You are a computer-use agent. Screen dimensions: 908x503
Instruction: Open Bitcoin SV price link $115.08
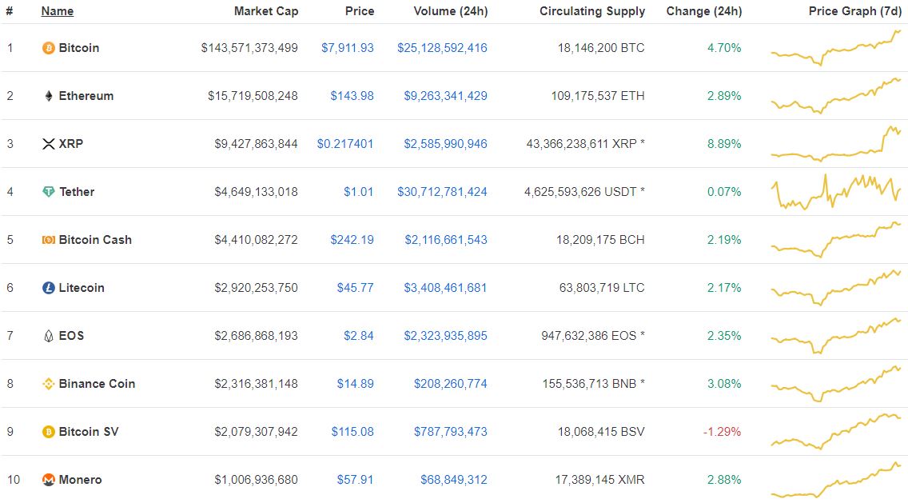coord(352,432)
